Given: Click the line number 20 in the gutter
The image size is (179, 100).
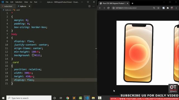Looking at the screenshot, I should [6, 80].
